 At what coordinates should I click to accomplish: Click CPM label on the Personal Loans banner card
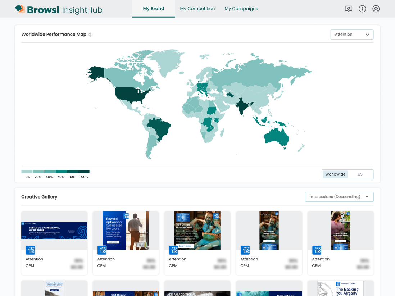click(30, 266)
